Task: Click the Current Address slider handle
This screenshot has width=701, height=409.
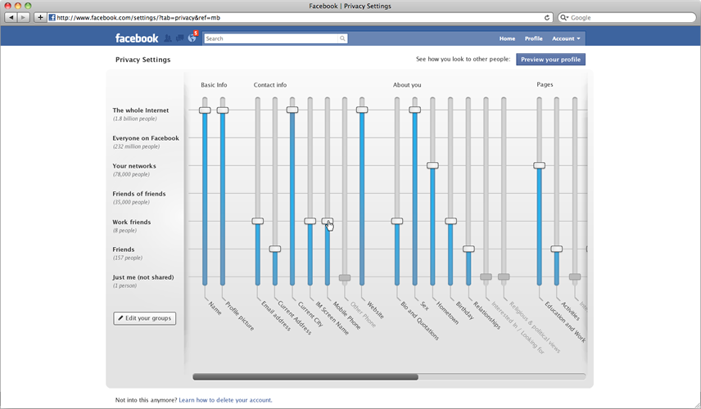Action: [275, 249]
